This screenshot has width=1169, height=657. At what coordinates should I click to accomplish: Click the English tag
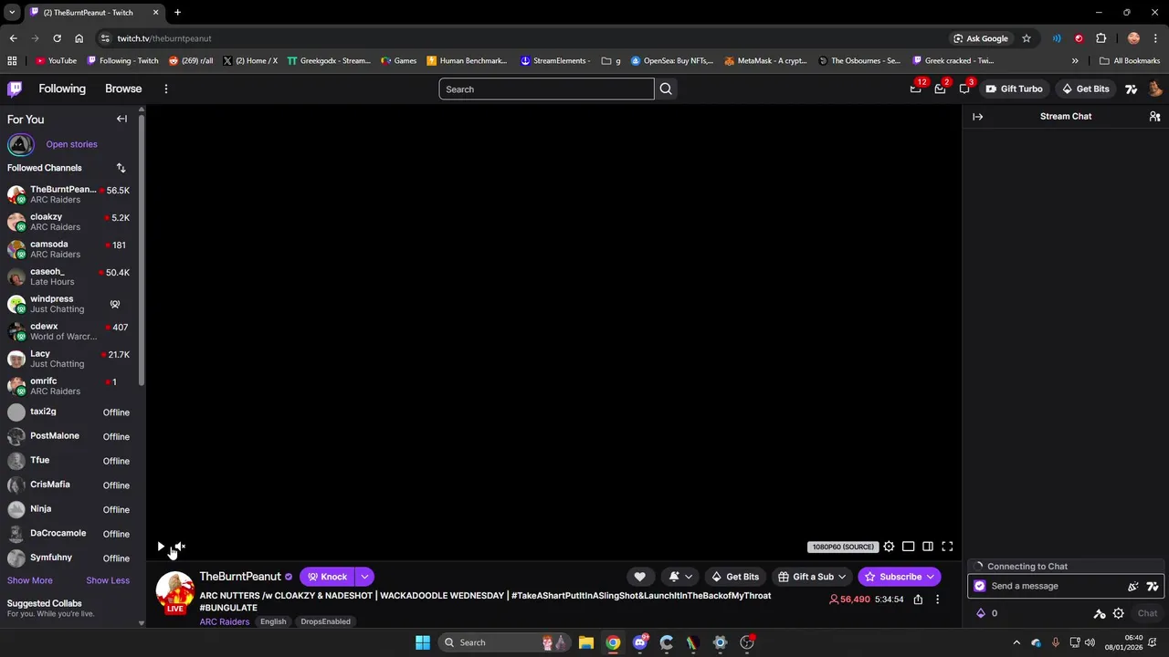(x=273, y=621)
